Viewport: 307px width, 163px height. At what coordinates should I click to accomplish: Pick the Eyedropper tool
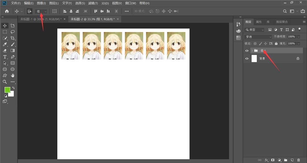point(5,44)
